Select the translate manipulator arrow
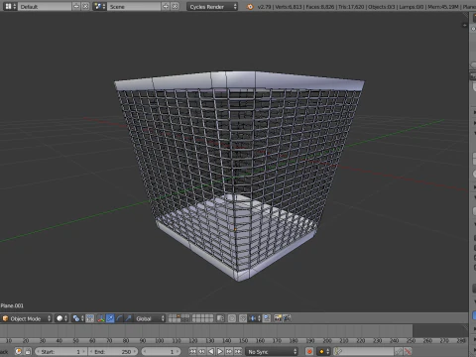The width and height of the screenshot is (476, 357). click(110, 318)
